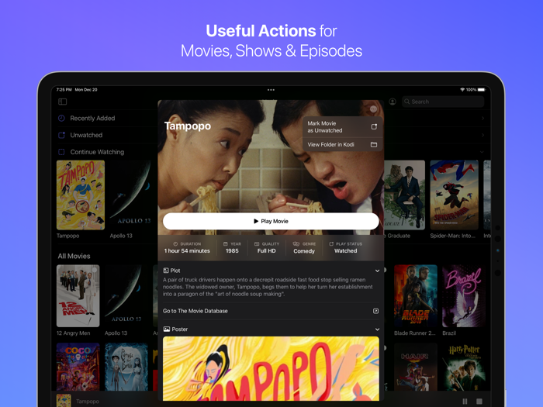Open the Harry Potter movie poster
The height and width of the screenshot is (407, 543).
pos(463,367)
